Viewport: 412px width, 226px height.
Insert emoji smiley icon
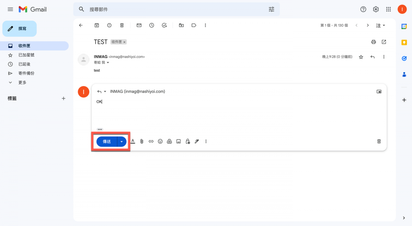coord(160,142)
